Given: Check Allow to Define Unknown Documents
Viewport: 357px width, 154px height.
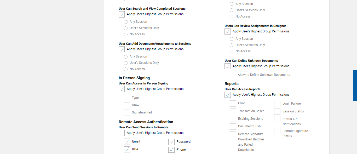Looking at the screenshot, I should (x=233, y=75).
